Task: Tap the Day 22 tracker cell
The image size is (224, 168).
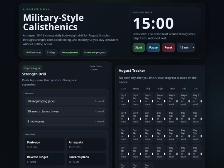Action: (x=124, y=152)
